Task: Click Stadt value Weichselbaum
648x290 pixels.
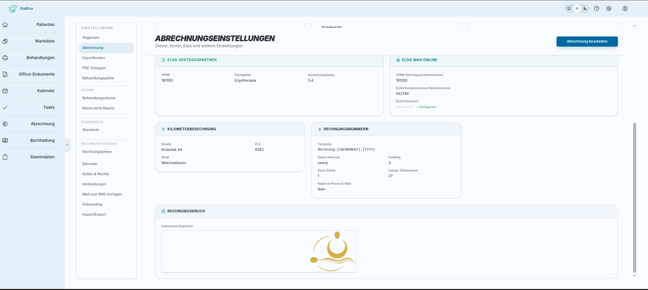Action: pos(174,163)
